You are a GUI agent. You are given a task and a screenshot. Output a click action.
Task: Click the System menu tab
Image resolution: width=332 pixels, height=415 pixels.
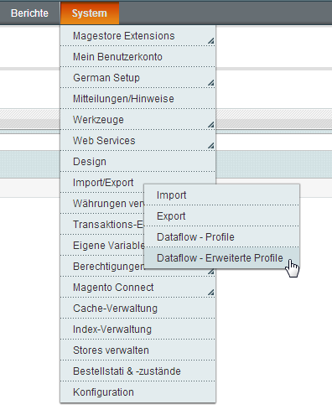pos(90,13)
